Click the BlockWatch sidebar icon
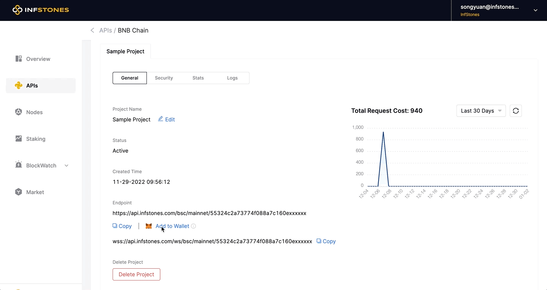The image size is (547, 290). [x=19, y=165]
